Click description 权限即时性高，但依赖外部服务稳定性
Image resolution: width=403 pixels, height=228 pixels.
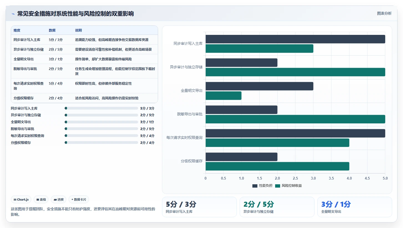tap(103, 83)
